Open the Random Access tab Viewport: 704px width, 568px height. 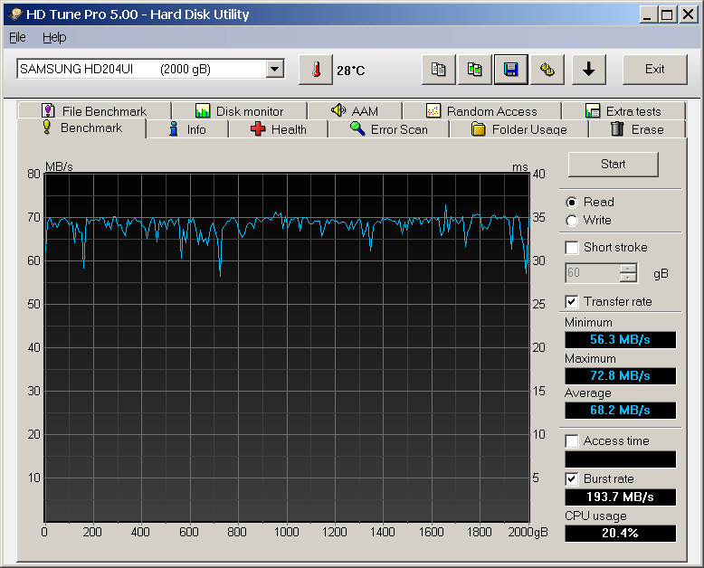tap(481, 111)
